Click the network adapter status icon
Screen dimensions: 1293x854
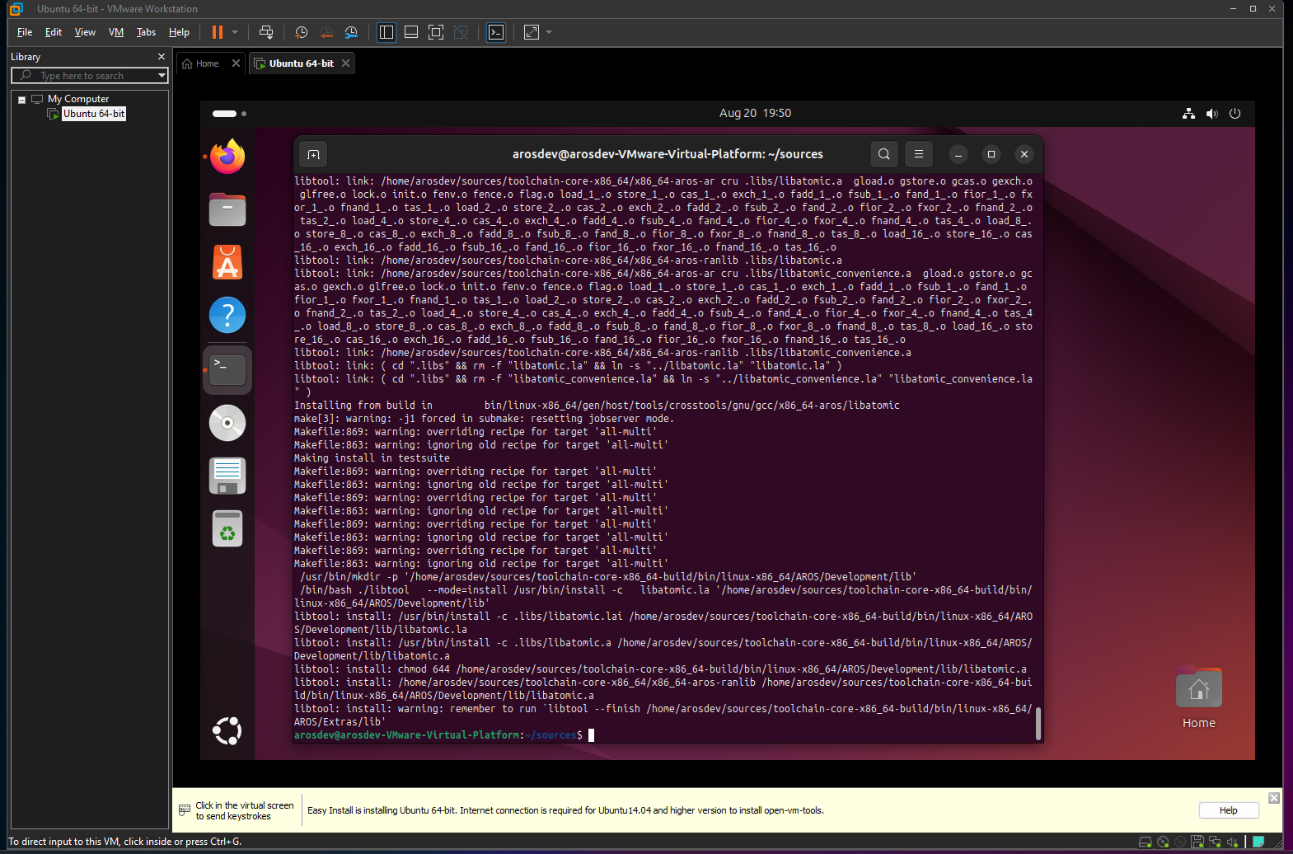click(1215, 842)
